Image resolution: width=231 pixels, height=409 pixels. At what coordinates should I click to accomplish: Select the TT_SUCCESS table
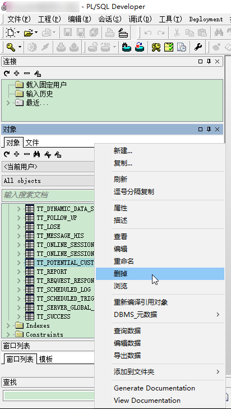[53, 316]
